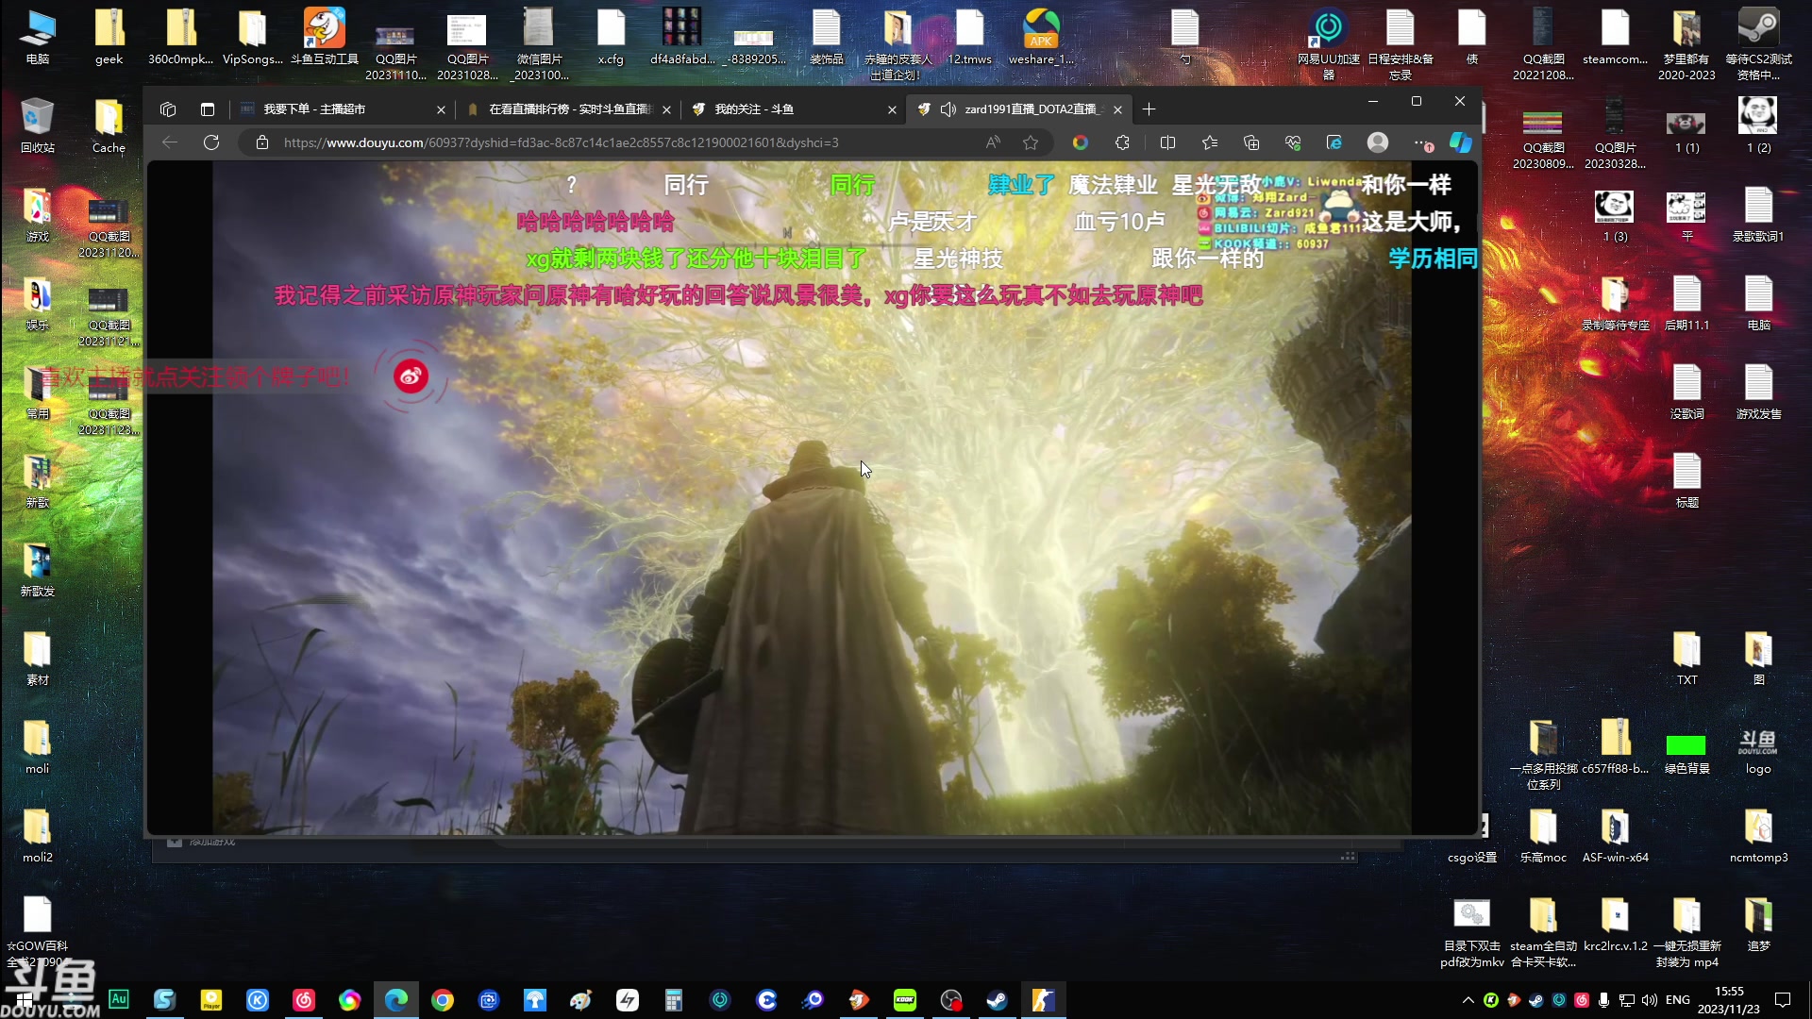Screen dimensions: 1812x1019
Task: Mute the zard1991 tab speaker icon
Action: (948, 109)
